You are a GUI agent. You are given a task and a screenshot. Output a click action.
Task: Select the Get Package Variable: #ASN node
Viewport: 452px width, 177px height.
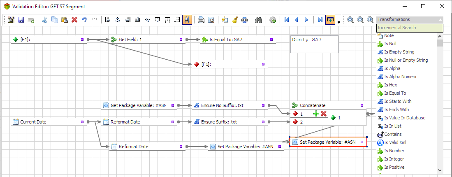[x=139, y=105]
